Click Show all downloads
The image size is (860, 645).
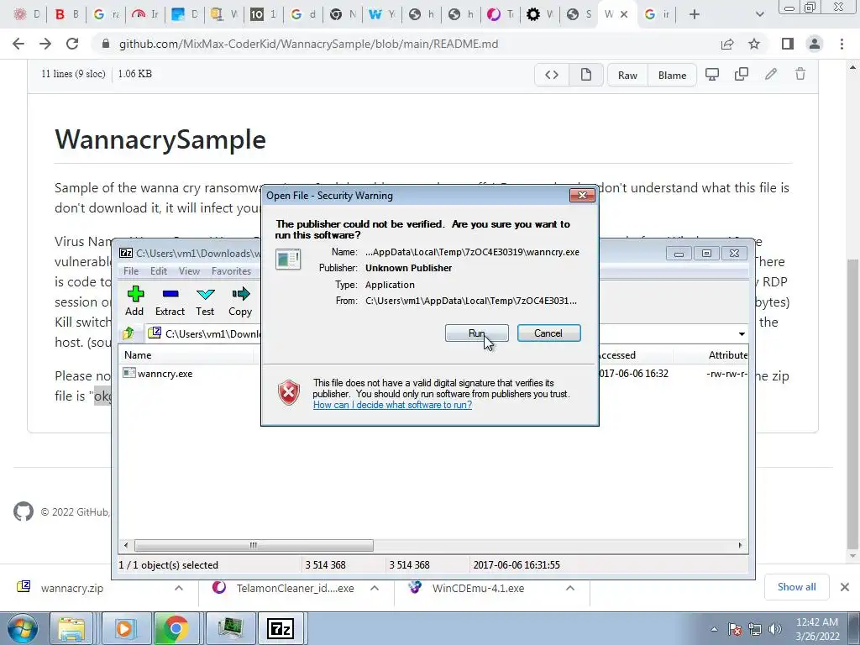pyautogui.click(x=796, y=587)
